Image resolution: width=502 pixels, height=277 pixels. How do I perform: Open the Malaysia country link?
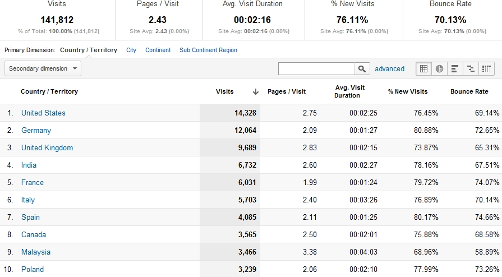click(36, 252)
